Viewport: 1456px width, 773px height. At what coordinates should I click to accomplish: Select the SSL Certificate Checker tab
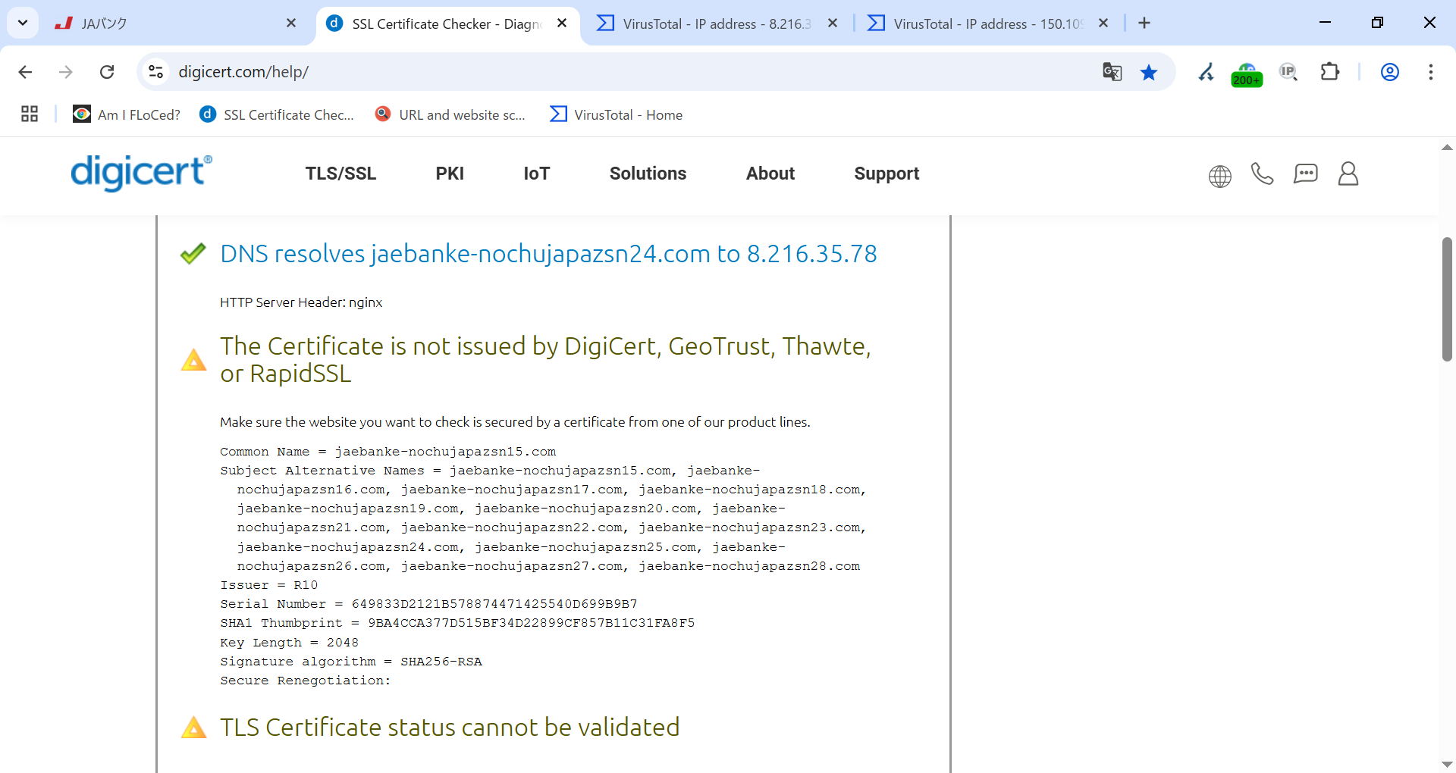[447, 23]
